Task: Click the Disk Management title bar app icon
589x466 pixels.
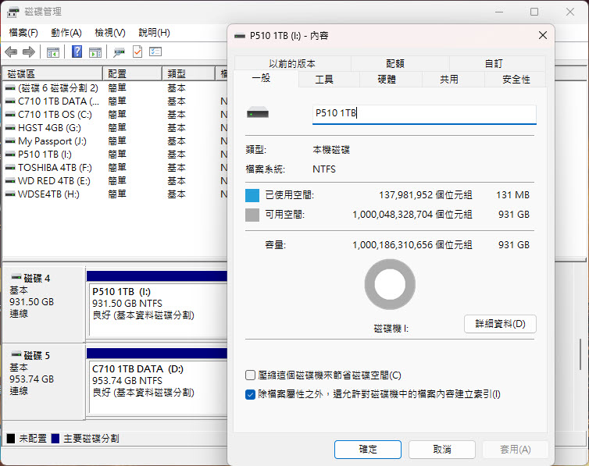Action: pyautogui.click(x=12, y=12)
